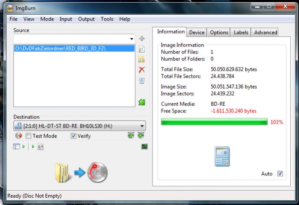Viewport: 299px width, 205px height.
Task: Switch to the Advanced tab
Action: pyautogui.click(x=266, y=33)
